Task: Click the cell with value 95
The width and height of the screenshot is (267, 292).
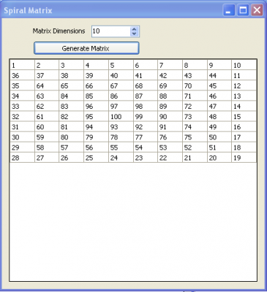Action: [97, 117]
